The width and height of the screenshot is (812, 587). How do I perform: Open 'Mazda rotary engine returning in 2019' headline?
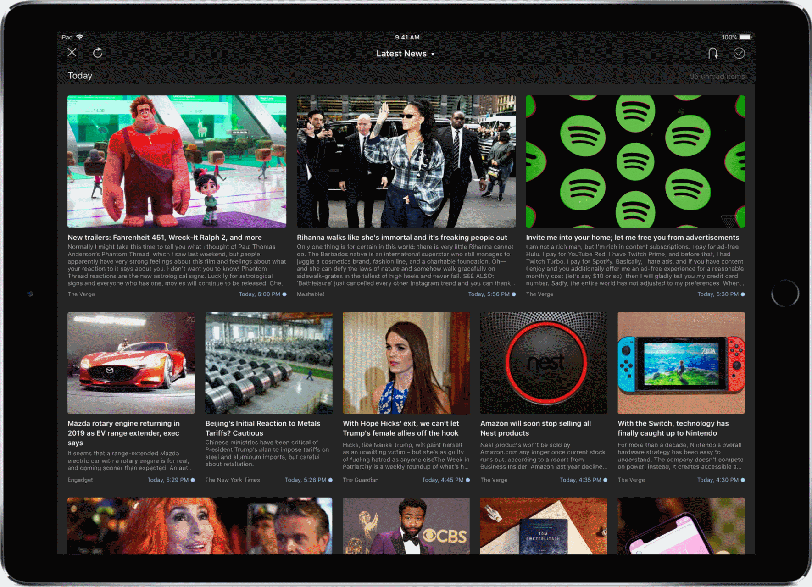(x=124, y=433)
